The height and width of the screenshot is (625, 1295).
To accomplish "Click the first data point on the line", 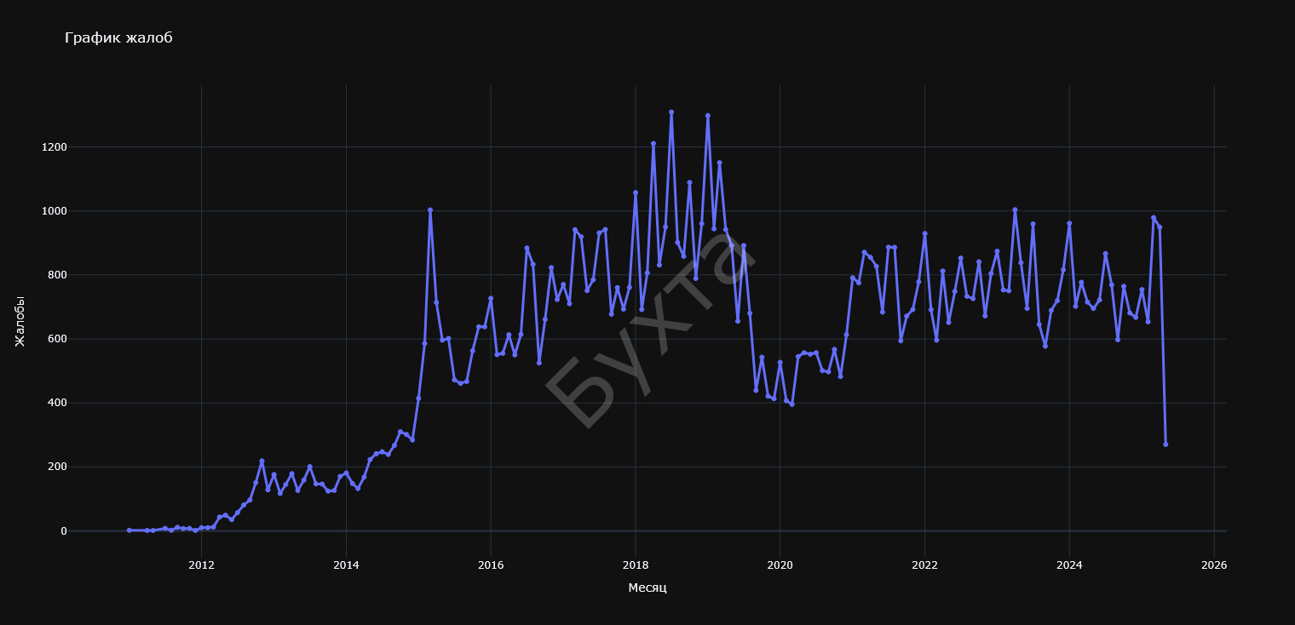I will pyautogui.click(x=129, y=530).
